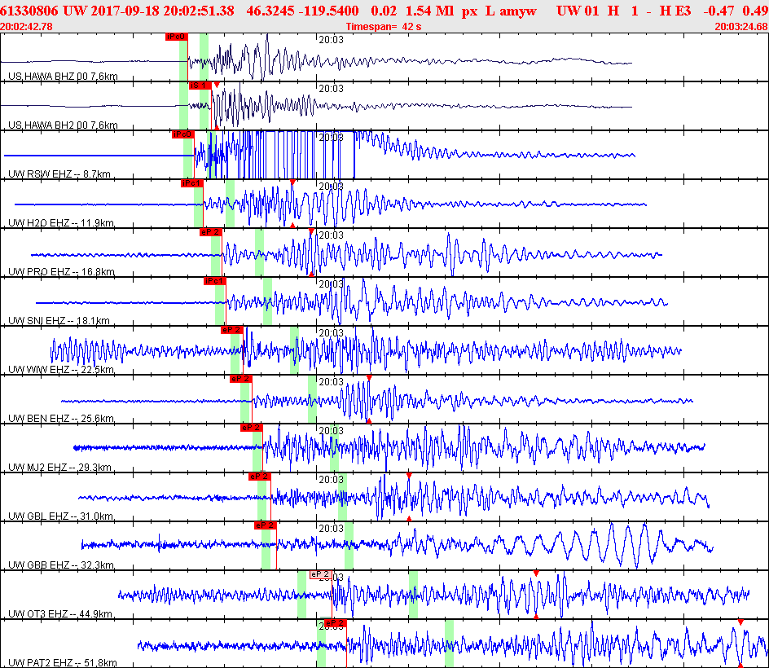
Task: Click the event ID 61330806 in the header
Action: click(29, 11)
